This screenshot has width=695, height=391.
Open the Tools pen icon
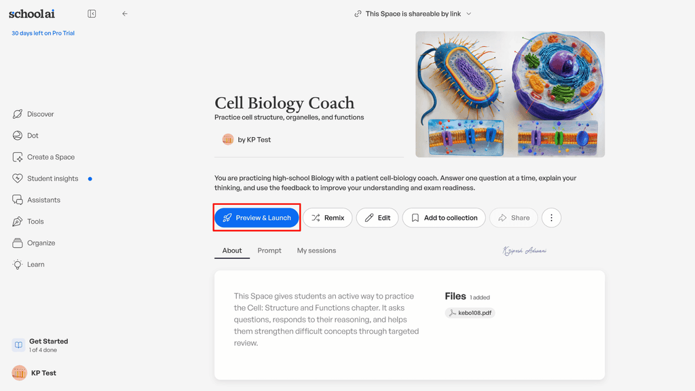(x=17, y=222)
